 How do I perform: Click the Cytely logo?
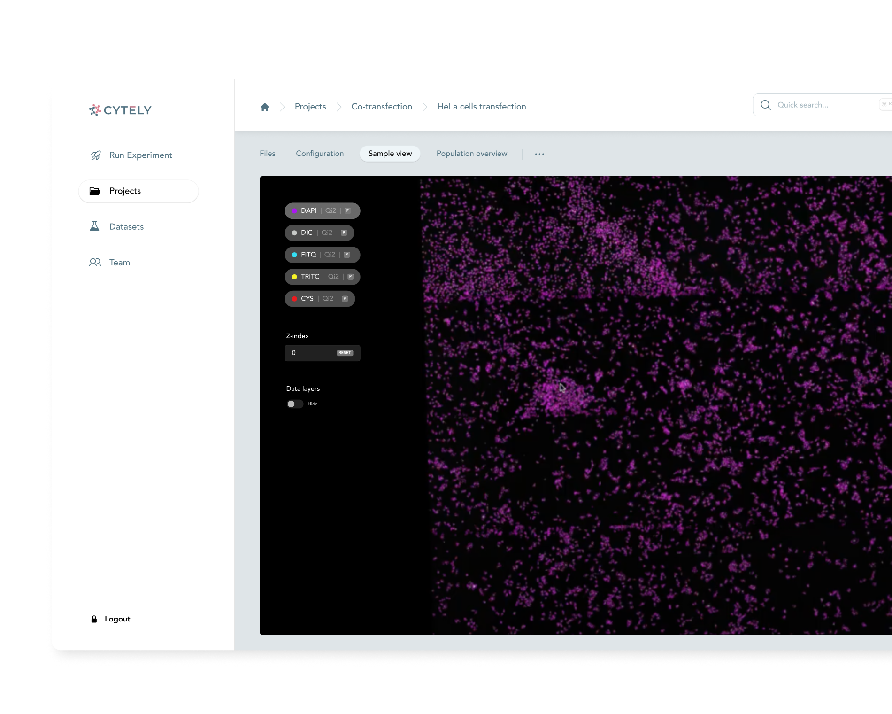[x=121, y=110]
